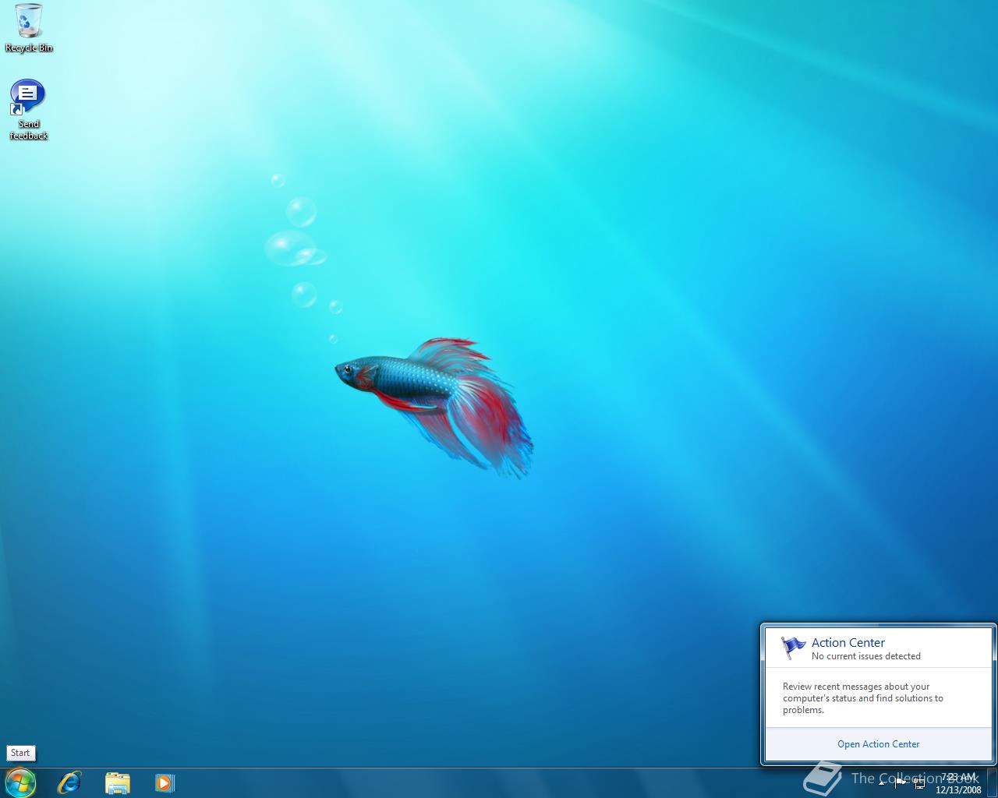Launch Internet Explorer from the taskbar
The width and height of the screenshot is (998, 798).
[x=69, y=782]
